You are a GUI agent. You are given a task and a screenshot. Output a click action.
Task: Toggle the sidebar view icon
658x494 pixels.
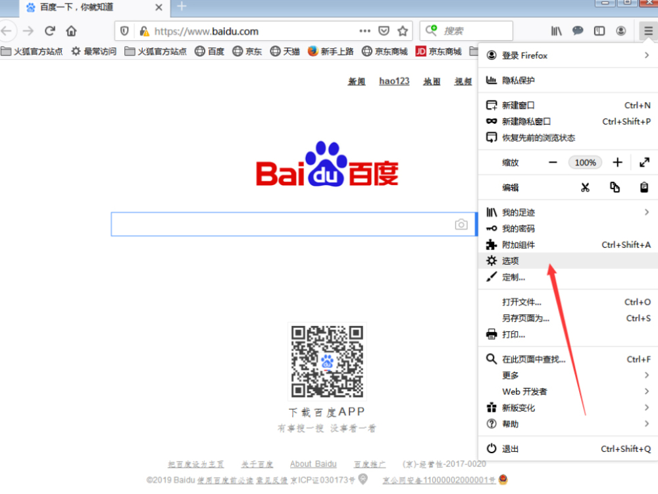599,31
